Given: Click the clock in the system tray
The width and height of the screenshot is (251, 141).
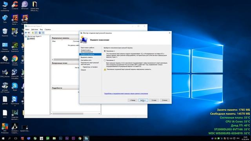Looking at the screenshot, I should [245, 138].
